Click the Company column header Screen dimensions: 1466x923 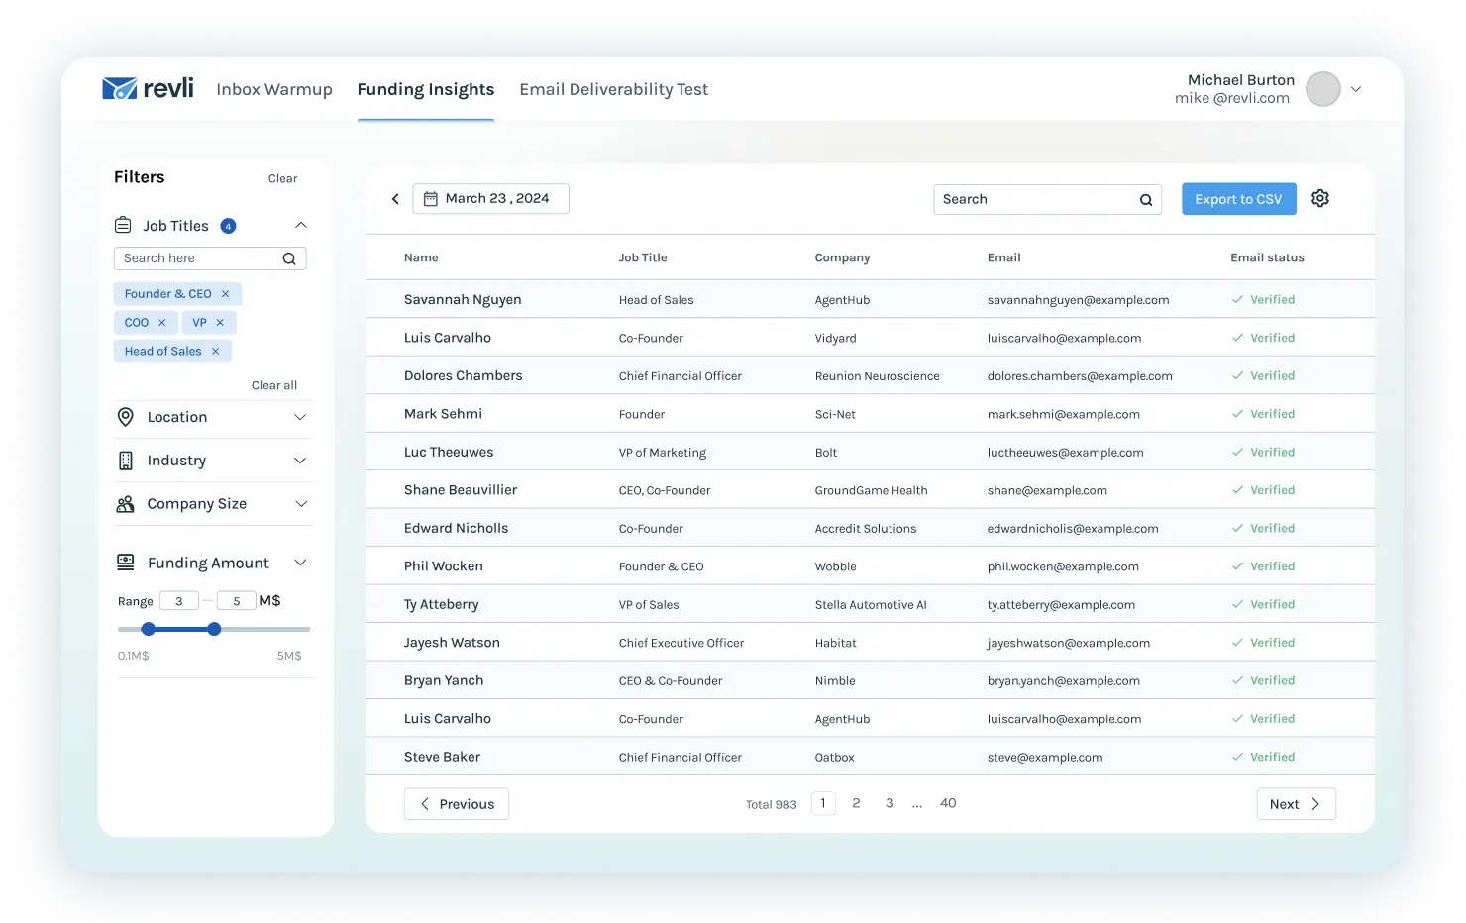(843, 257)
